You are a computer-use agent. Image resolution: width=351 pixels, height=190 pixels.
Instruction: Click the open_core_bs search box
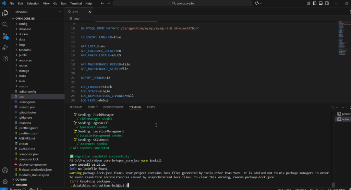[183, 3]
